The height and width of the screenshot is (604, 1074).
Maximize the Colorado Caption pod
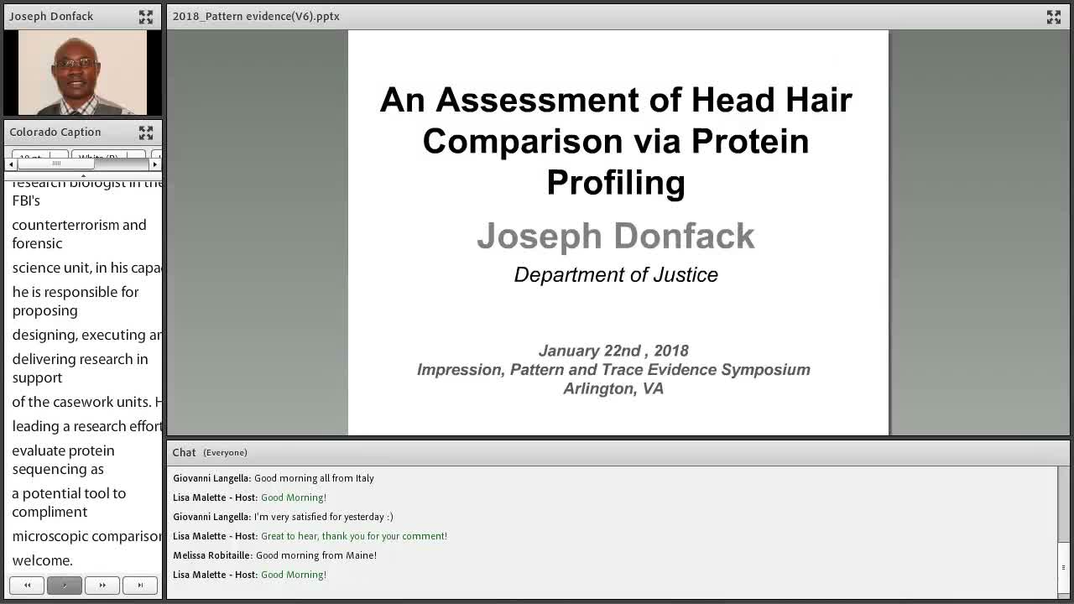pyautogui.click(x=146, y=133)
